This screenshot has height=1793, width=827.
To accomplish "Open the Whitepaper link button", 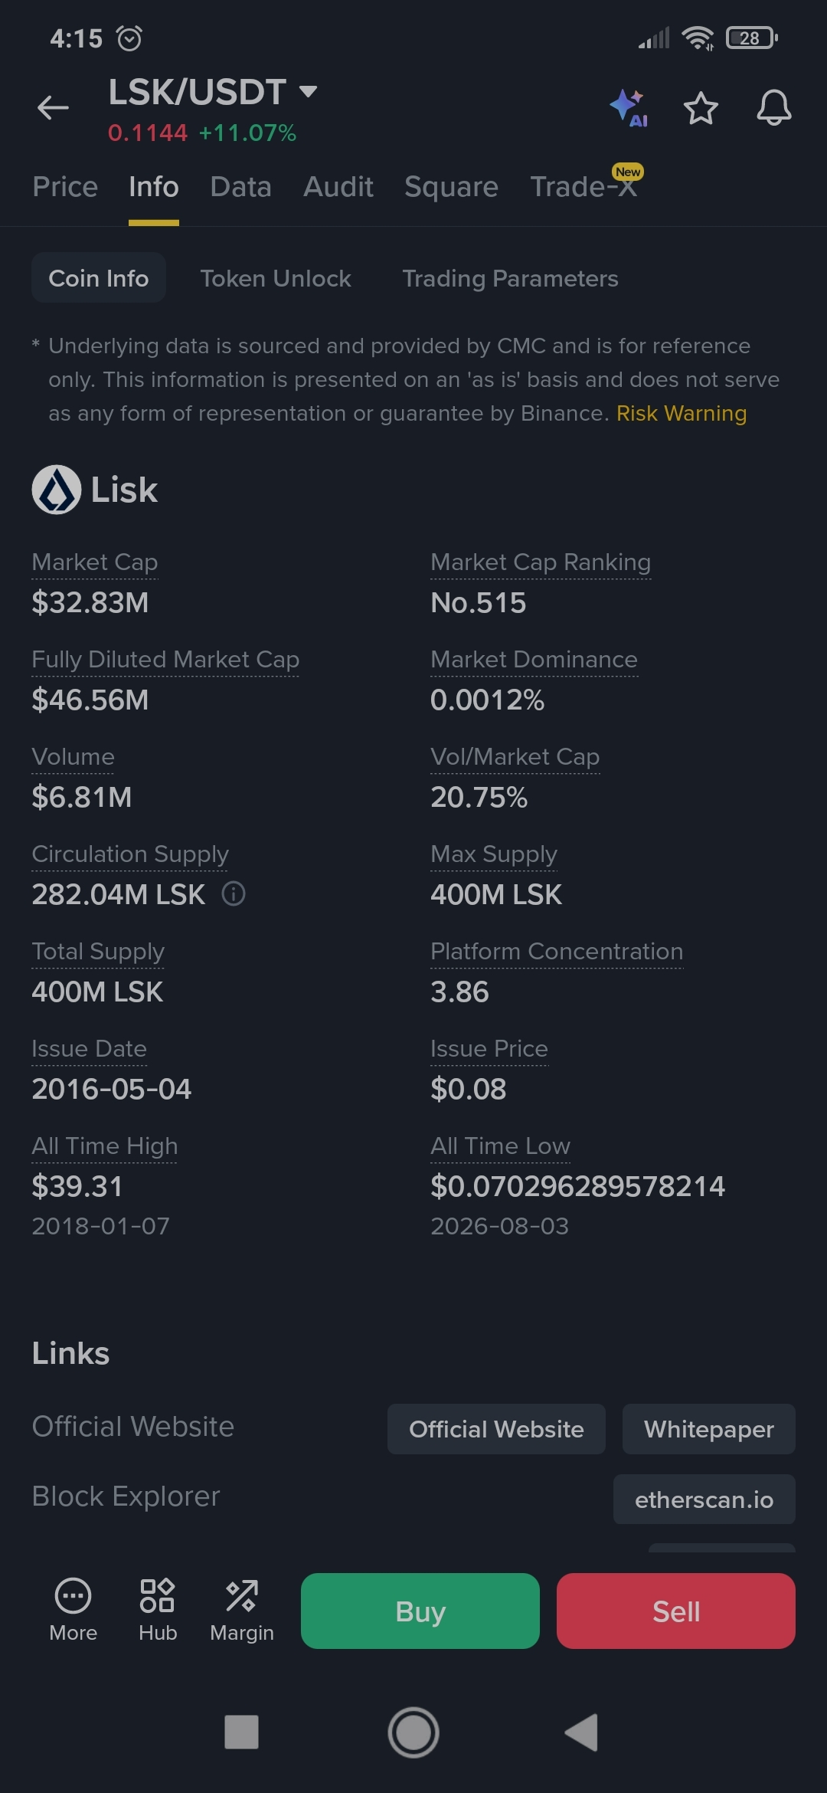I will pyautogui.click(x=709, y=1429).
